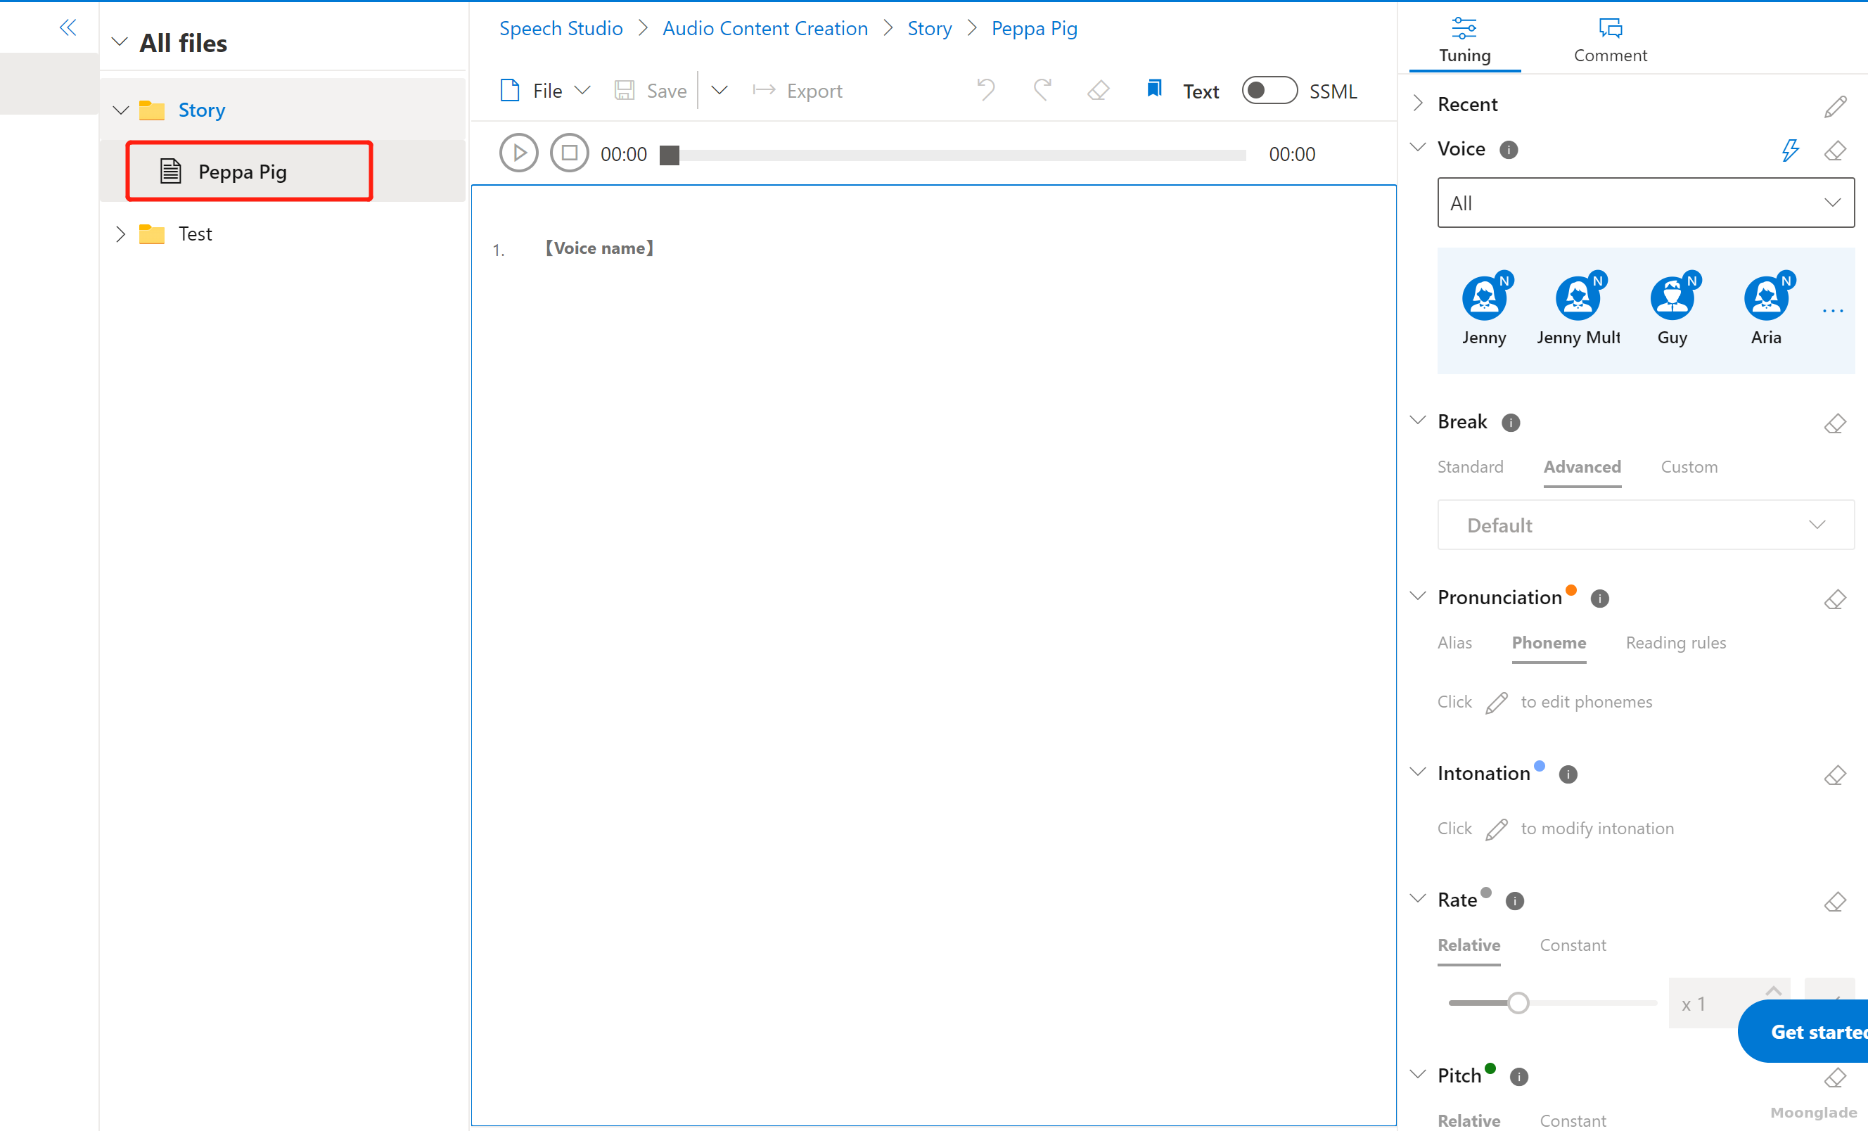Stop the audio playback

pos(570,153)
